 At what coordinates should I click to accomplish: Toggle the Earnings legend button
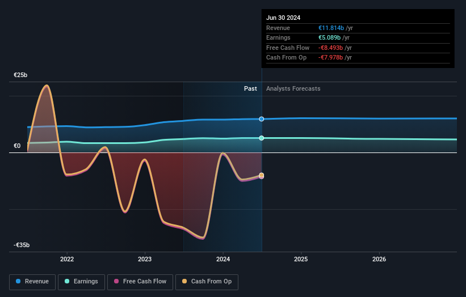pyautogui.click(x=81, y=282)
